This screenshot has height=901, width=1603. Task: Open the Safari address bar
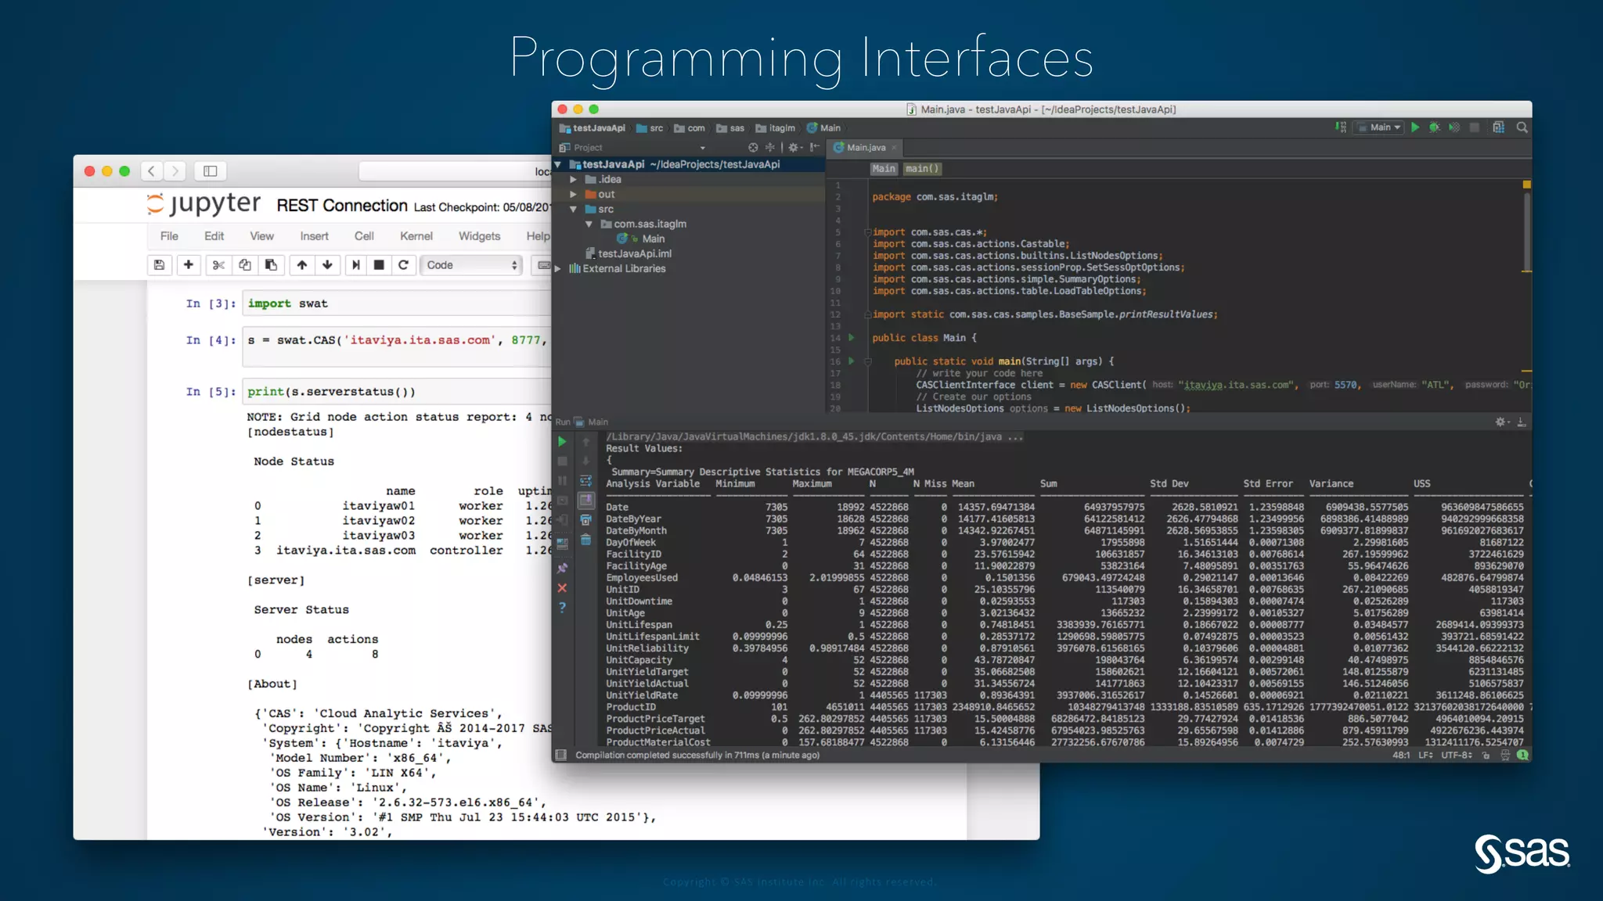[x=456, y=171]
